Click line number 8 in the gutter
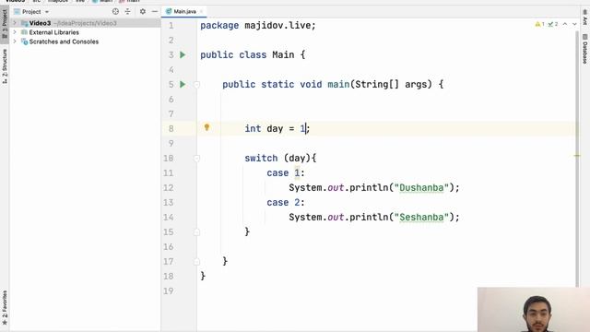Screen dimensions: 590x332 [x=171, y=129]
